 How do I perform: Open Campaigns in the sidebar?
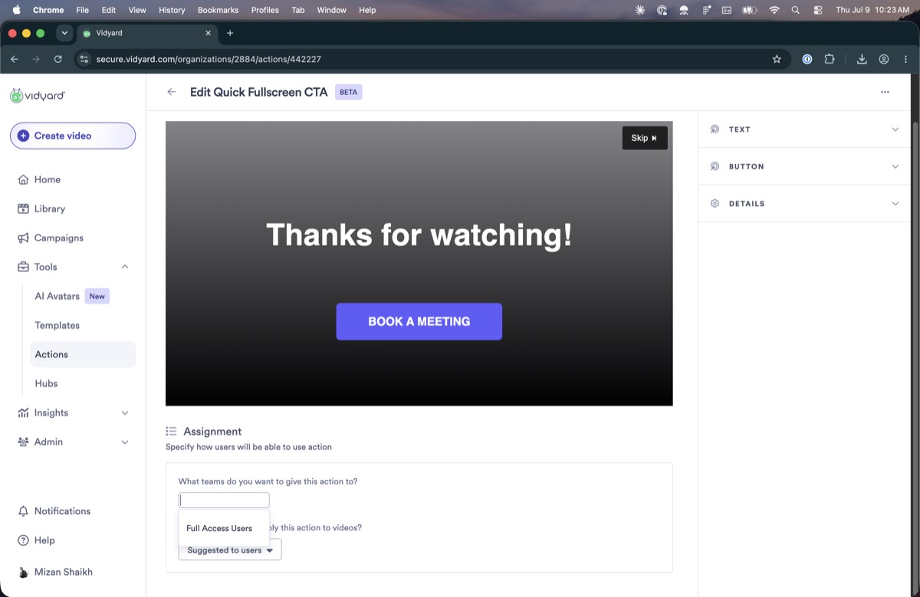58,238
